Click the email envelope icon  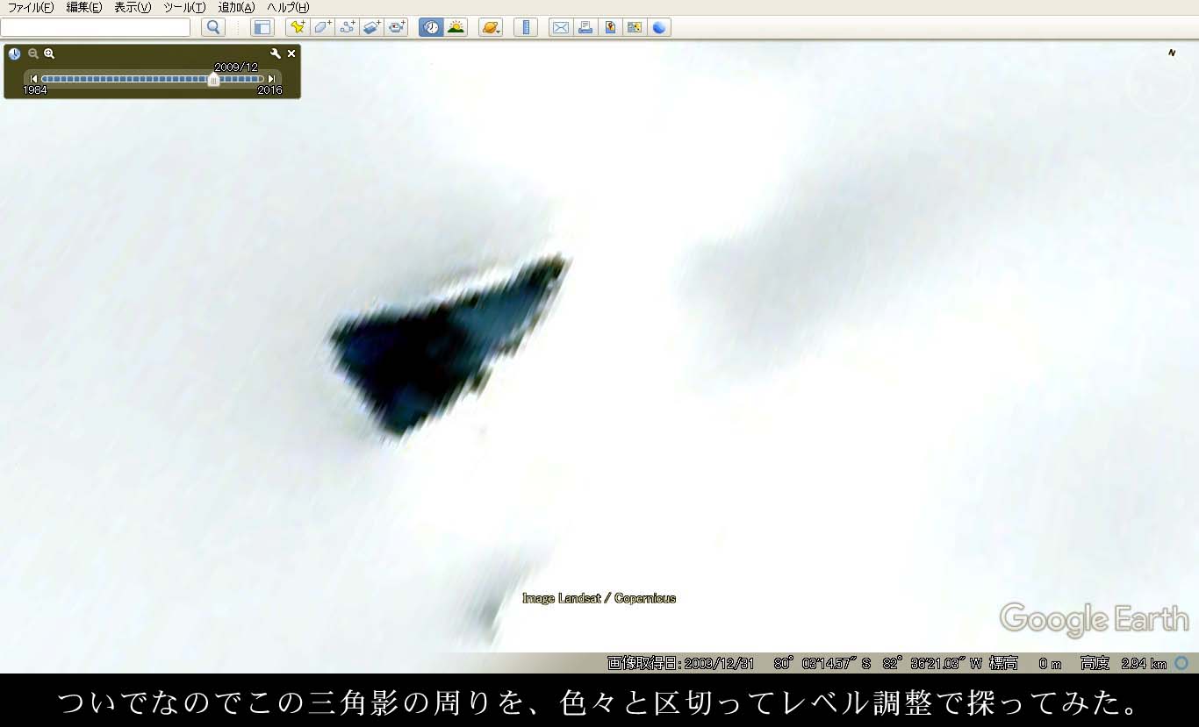click(x=560, y=27)
